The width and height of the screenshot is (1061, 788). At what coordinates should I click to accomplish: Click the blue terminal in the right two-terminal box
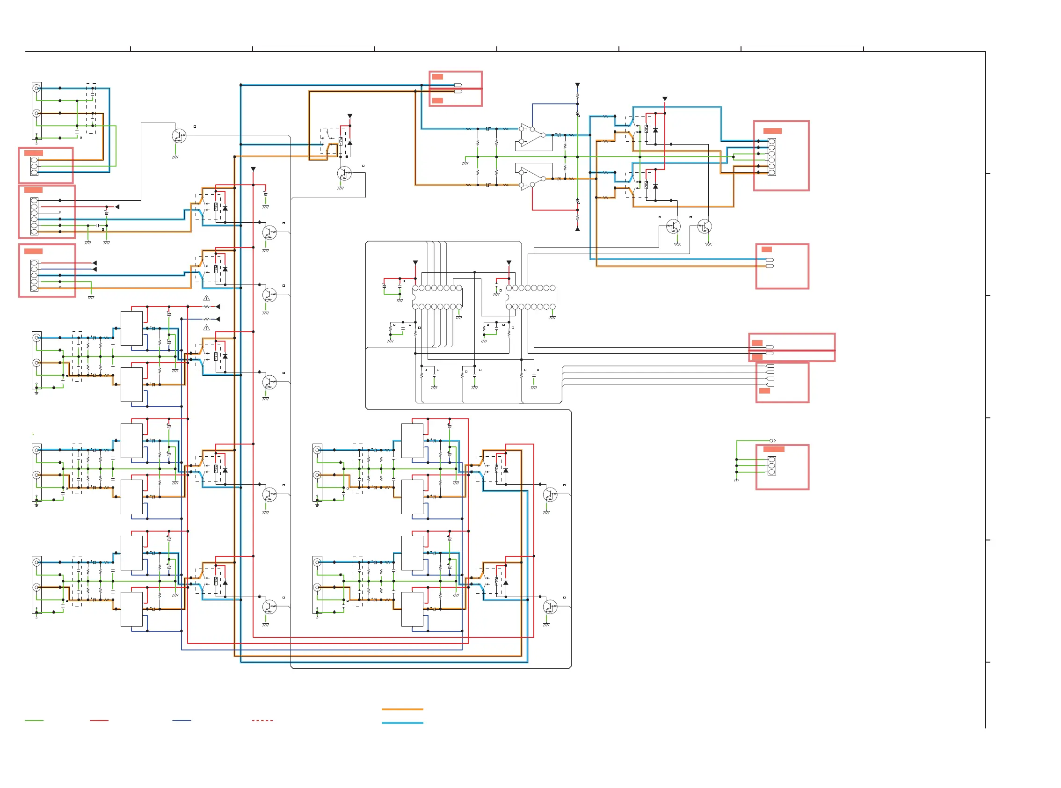tap(770, 260)
